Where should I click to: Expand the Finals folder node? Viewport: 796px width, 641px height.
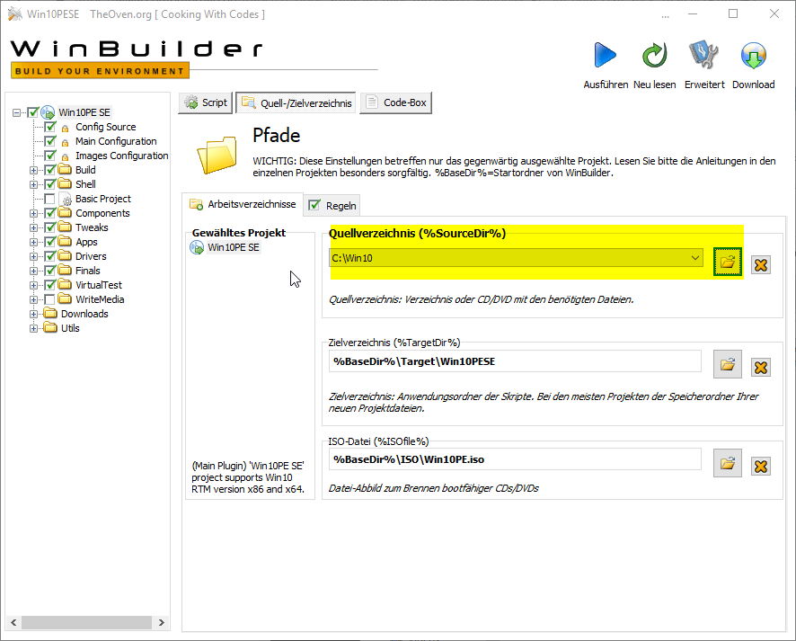point(33,271)
